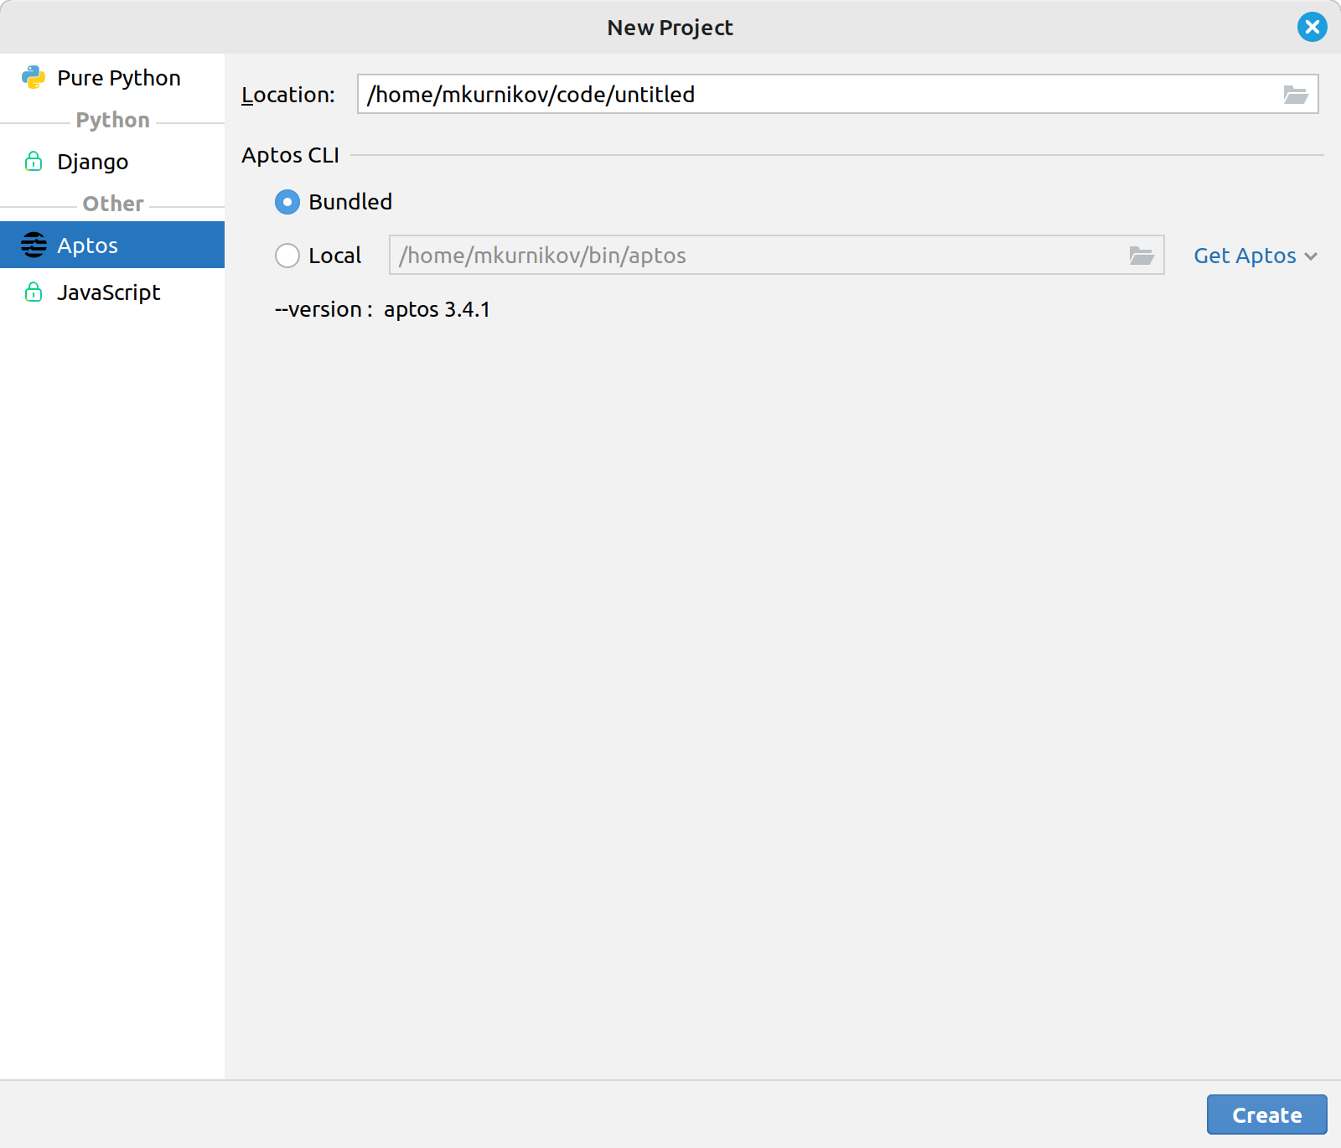Choose the Django project type
The height and width of the screenshot is (1148, 1341).
[x=112, y=162]
